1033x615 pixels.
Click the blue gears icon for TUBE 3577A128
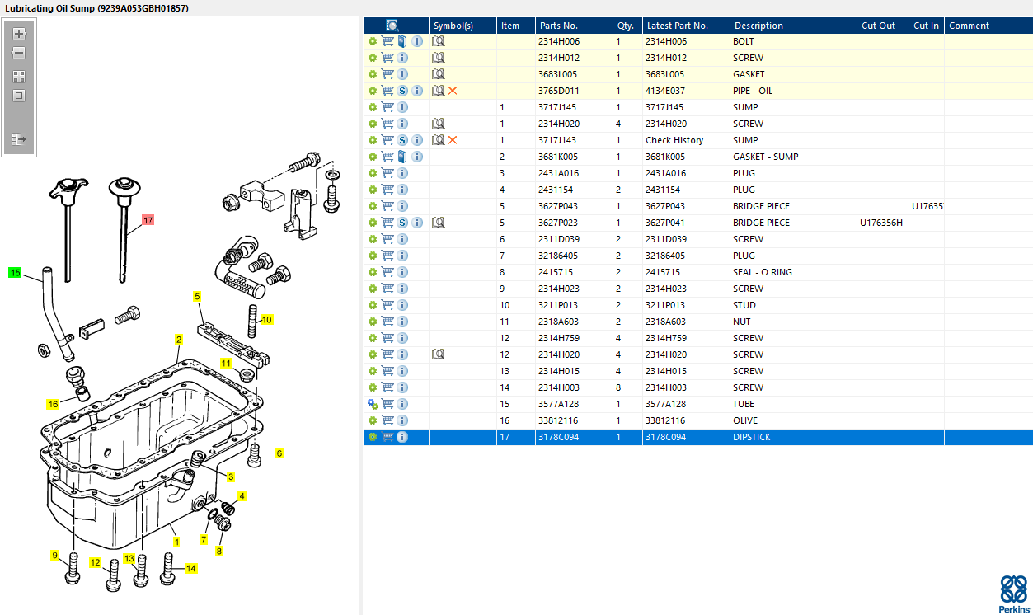(373, 404)
